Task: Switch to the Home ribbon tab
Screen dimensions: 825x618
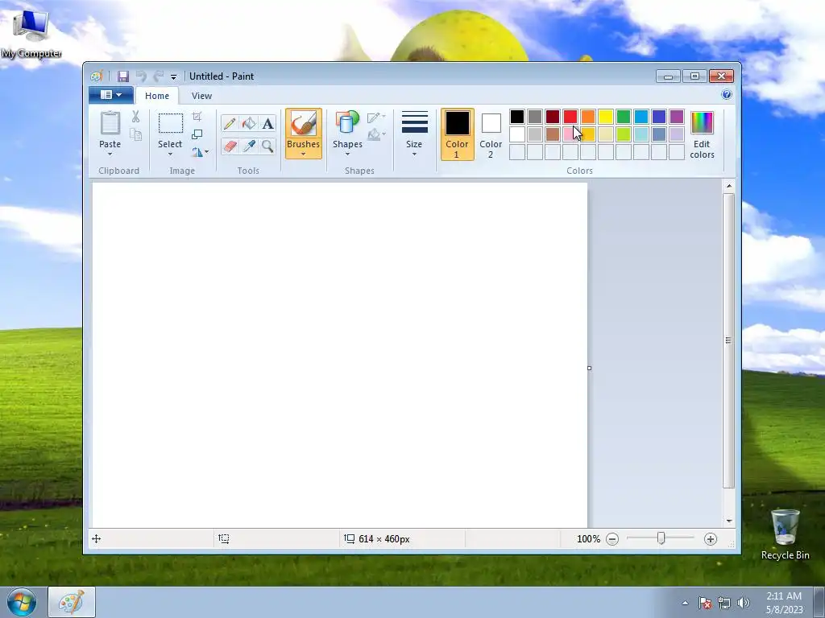Action: coord(157,96)
